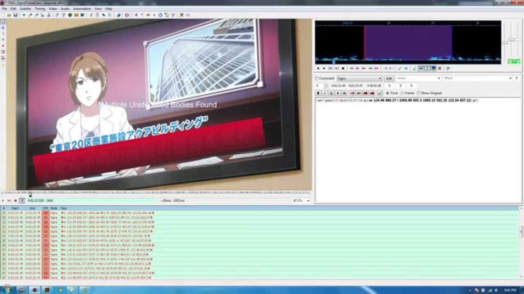Select the Rotate Z visual tool

3,33
